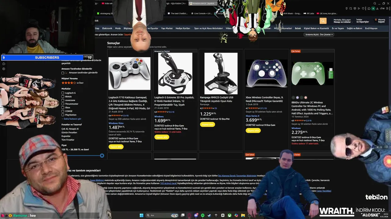The width and height of the screenshot is (391, 219).
Task: Click the Kuponlar filter
Action: click(x=66, y=136)
